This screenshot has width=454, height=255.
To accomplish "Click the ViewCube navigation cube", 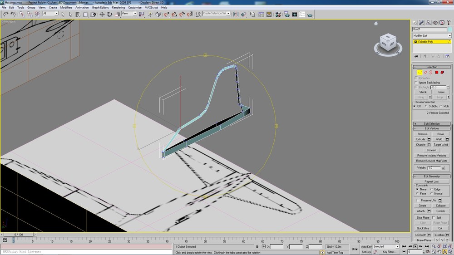I will click(x=388, y=43).
